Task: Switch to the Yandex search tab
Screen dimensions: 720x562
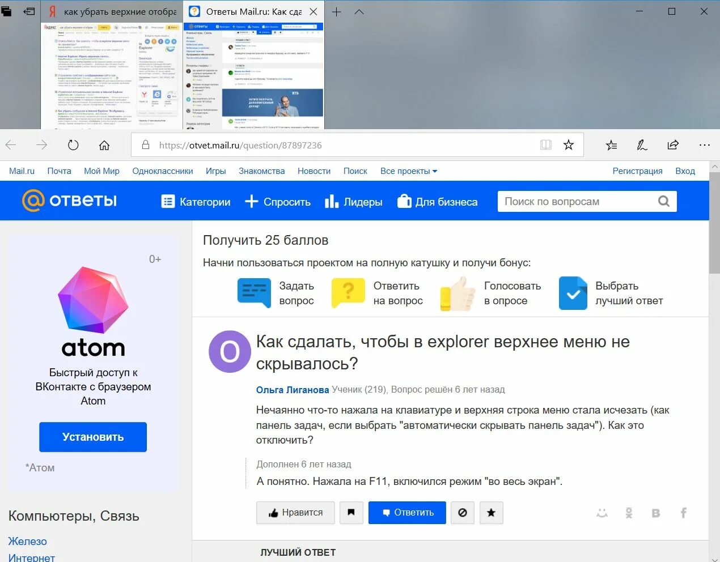Action: 112,11
